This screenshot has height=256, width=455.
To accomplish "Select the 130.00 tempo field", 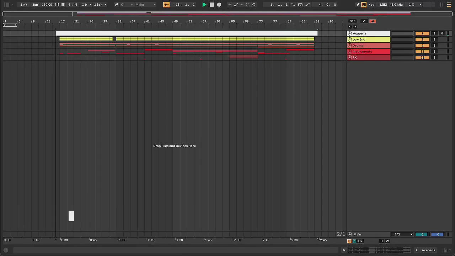I will (47, 5).
